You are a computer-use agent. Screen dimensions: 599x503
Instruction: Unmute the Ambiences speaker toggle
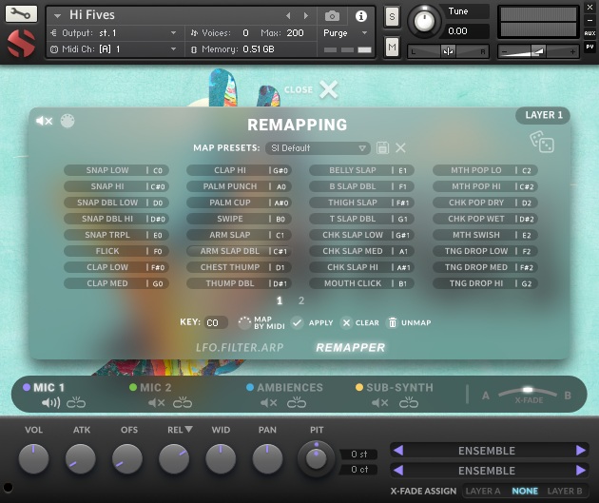(x=268, y=402)
